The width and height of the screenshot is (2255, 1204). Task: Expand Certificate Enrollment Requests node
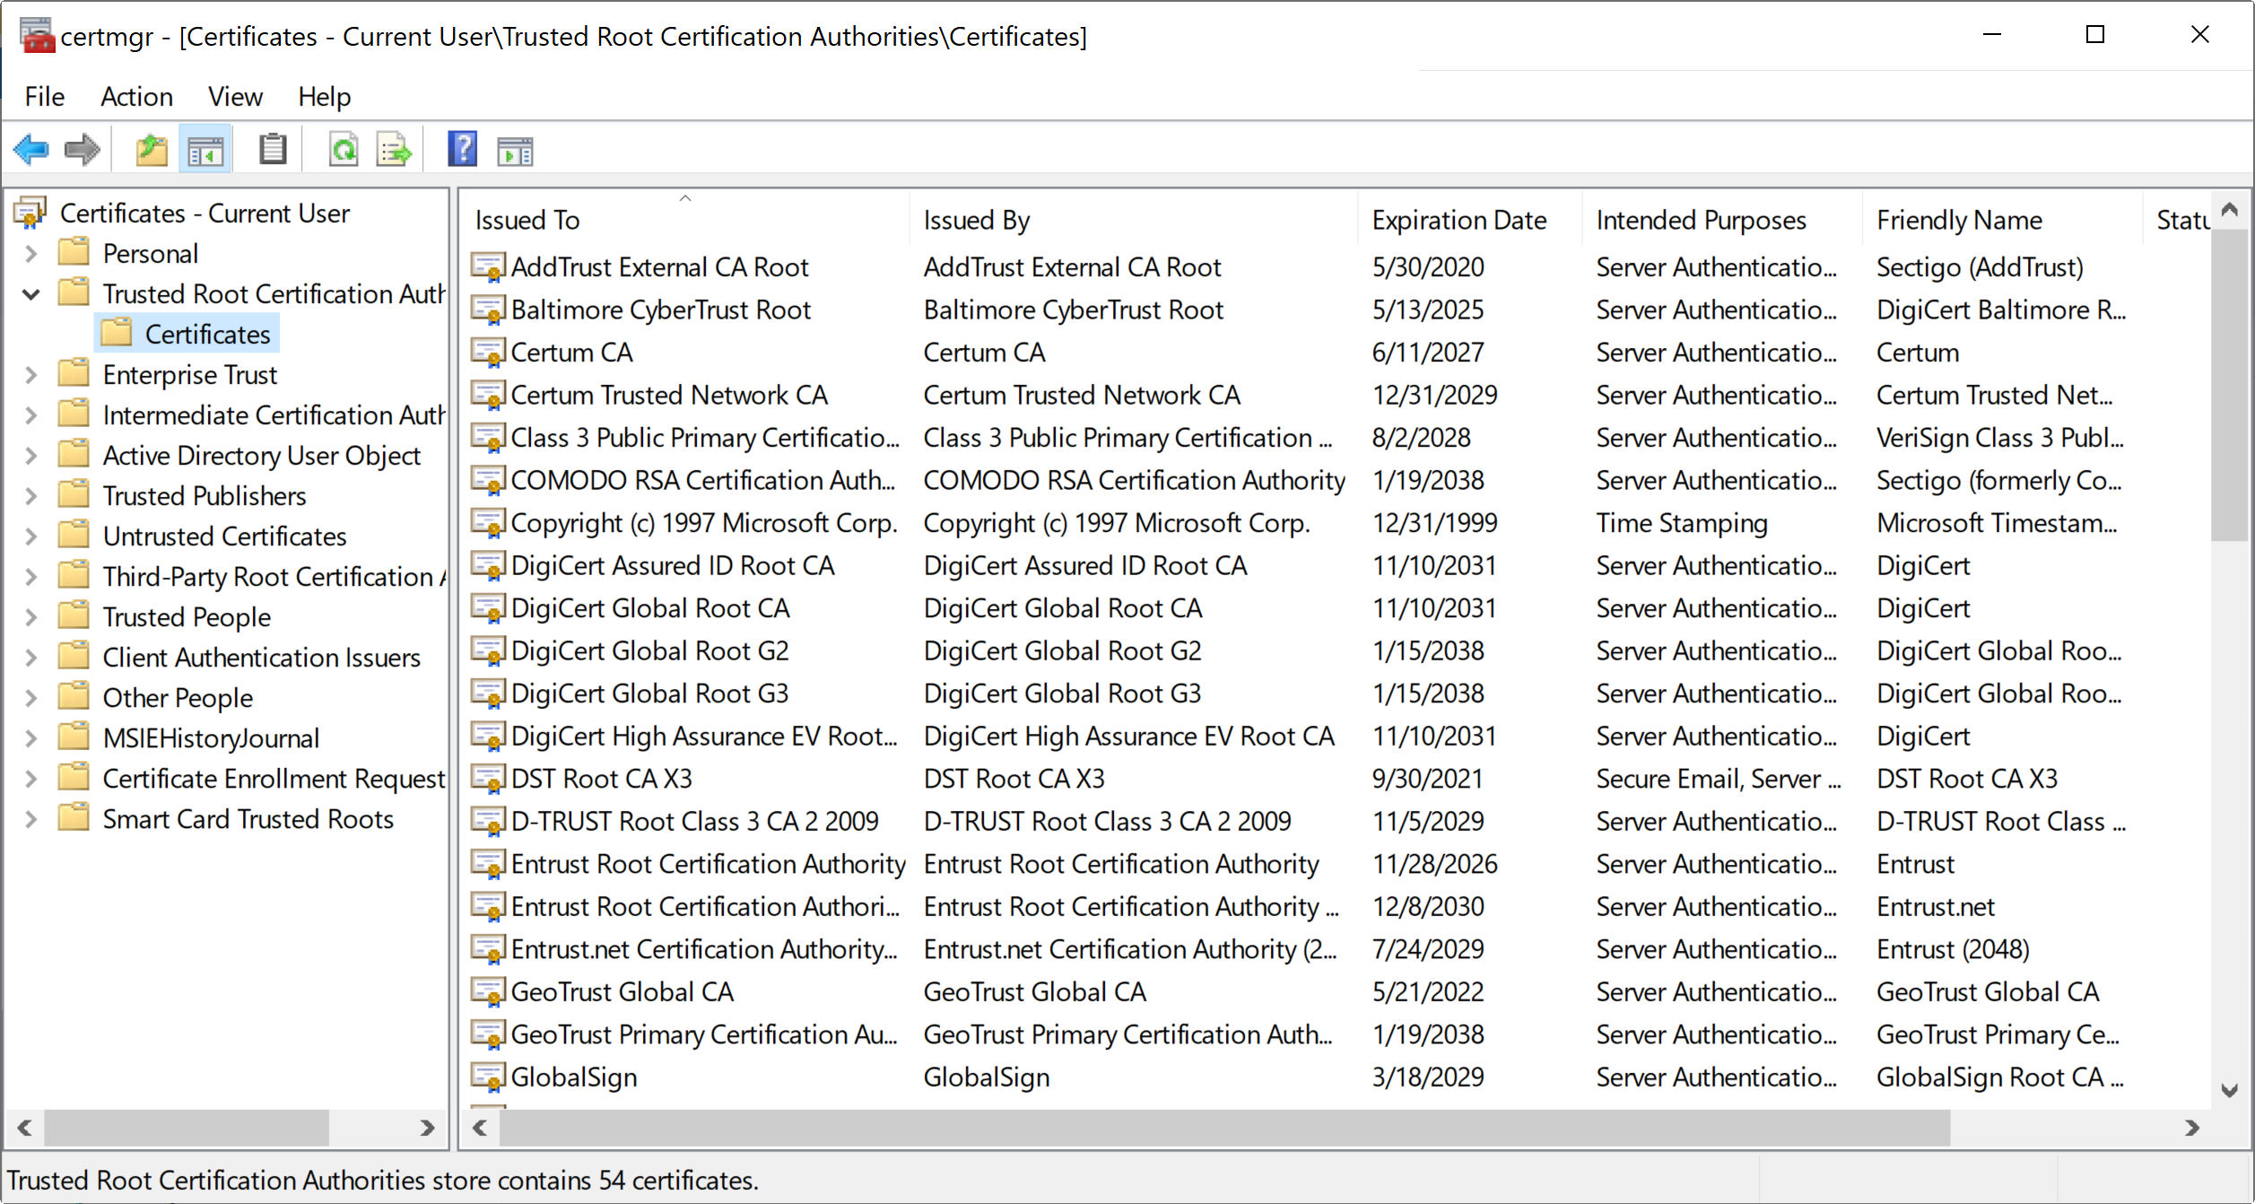point(31,779)
